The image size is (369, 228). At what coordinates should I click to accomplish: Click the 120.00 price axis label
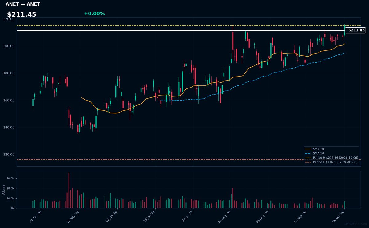[x=9, y=155]
